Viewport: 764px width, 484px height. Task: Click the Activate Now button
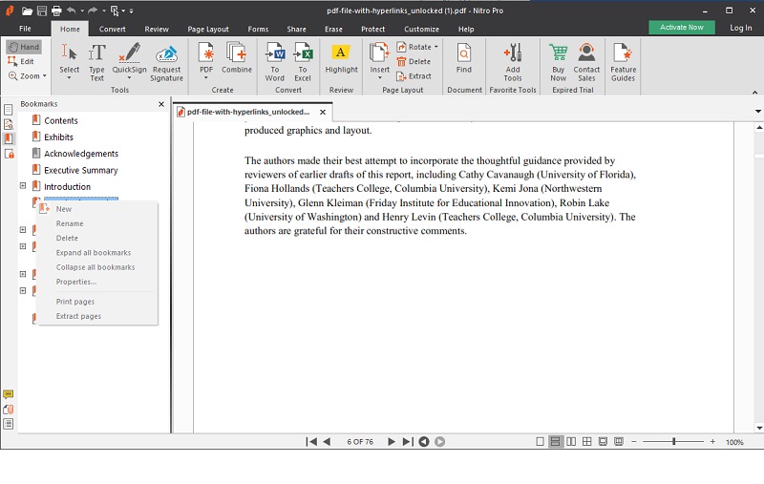(x=682, y=28)
